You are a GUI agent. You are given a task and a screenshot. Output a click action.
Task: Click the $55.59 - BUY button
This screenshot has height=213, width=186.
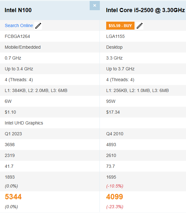[120, 26]
